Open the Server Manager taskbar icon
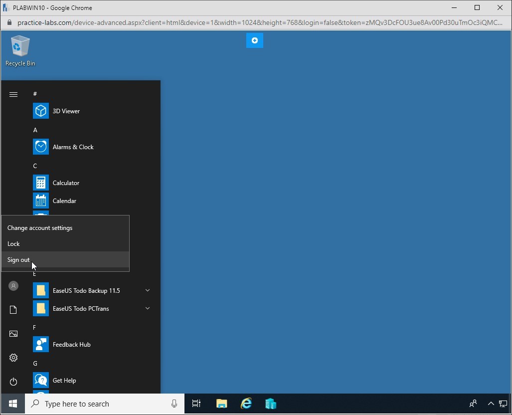Viewport: 512px width, 415px height. pos(271,404)
